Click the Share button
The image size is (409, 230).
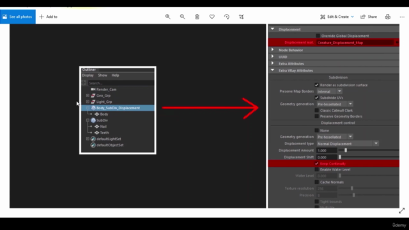(369, 17)
